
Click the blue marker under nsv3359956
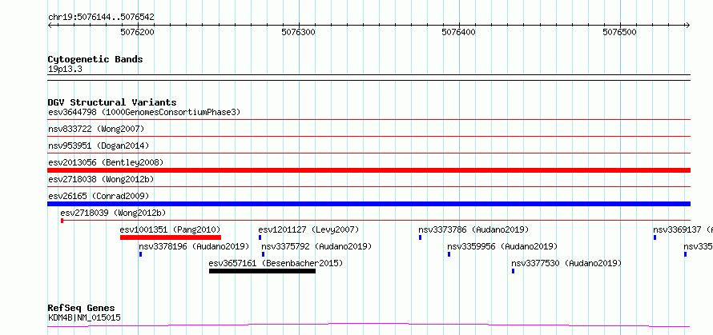449,254
